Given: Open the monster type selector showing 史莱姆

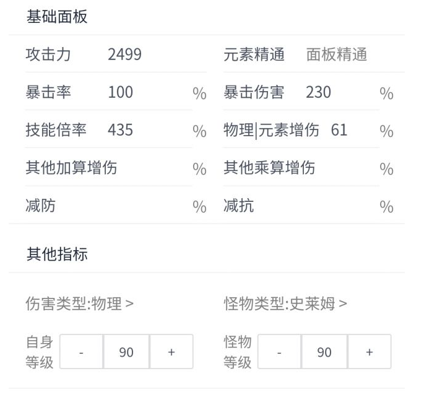Looking at the screenshot, I should click(x=285, y=304).
